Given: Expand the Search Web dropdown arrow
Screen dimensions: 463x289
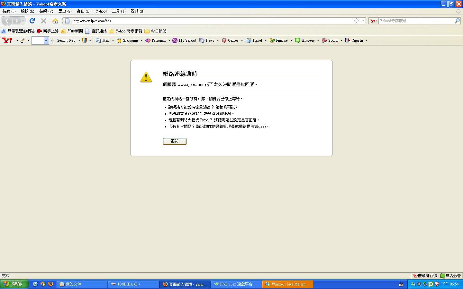Looking at the screenshot, I should [x=79, y=40].
